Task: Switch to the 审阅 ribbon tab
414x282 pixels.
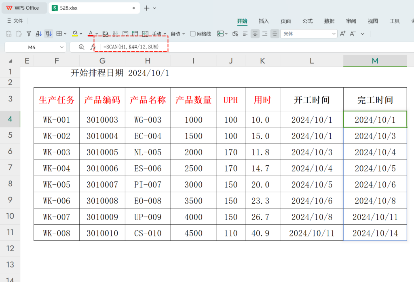Action: 351,21
